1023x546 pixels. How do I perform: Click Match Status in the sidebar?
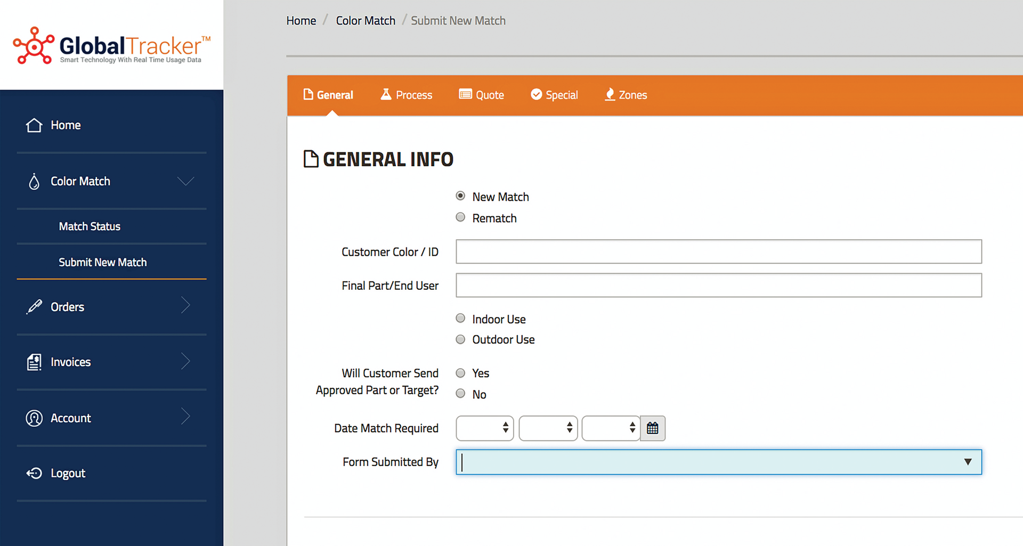pos(89,226)
